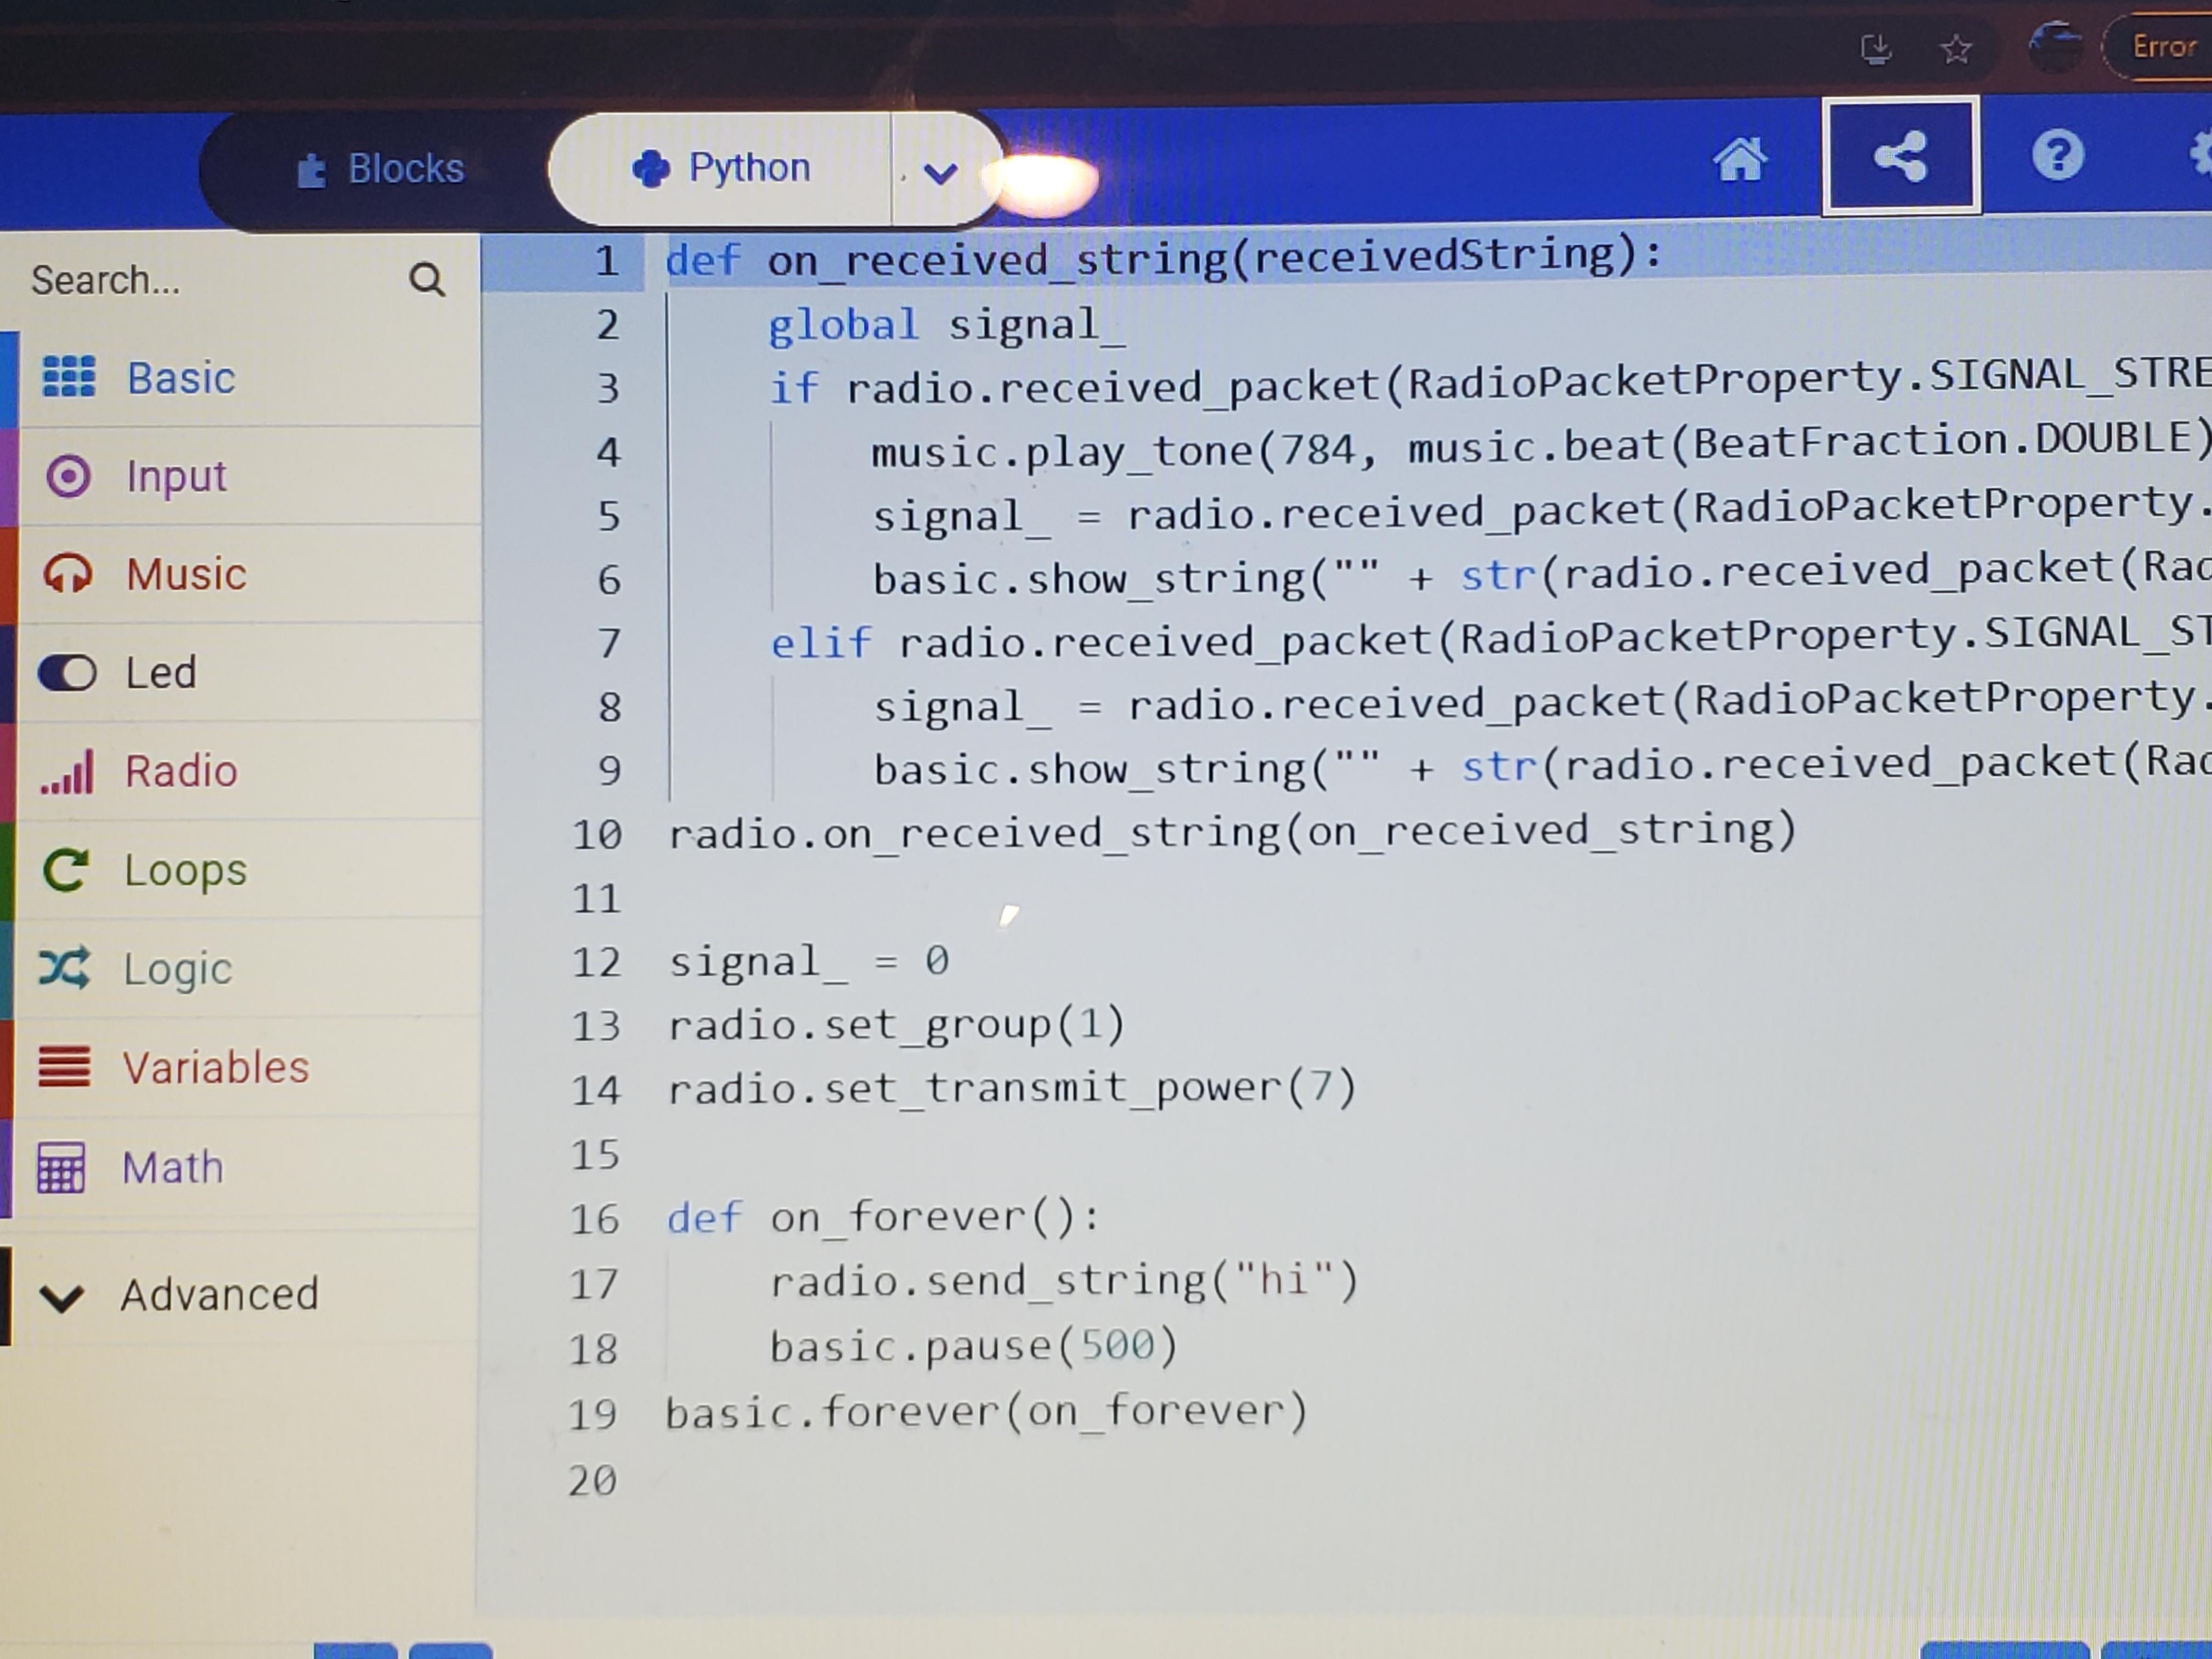This screenshot has width=2212, height=1659.
Task: Switch to the Blocks editor tab
Action: 381,169
